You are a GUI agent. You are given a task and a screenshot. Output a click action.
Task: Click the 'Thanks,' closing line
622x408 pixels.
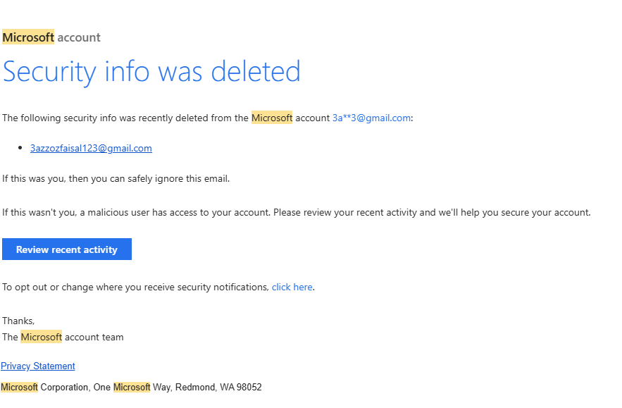click(x=18, y=321)
